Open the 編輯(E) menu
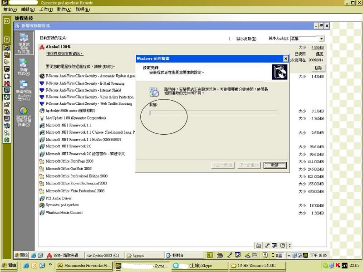363x272 pixels. click(x=28, y=10)
